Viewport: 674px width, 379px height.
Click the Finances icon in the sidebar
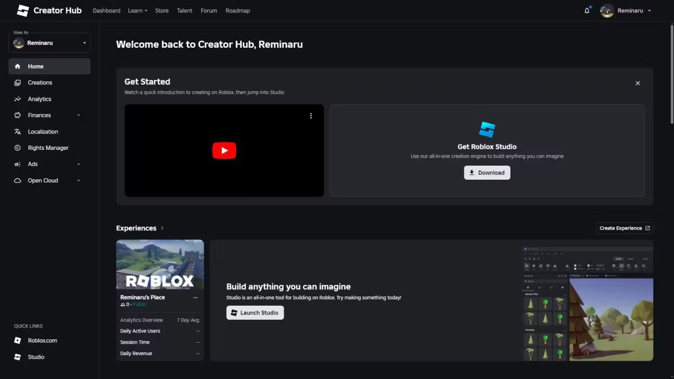coord(17,115)
